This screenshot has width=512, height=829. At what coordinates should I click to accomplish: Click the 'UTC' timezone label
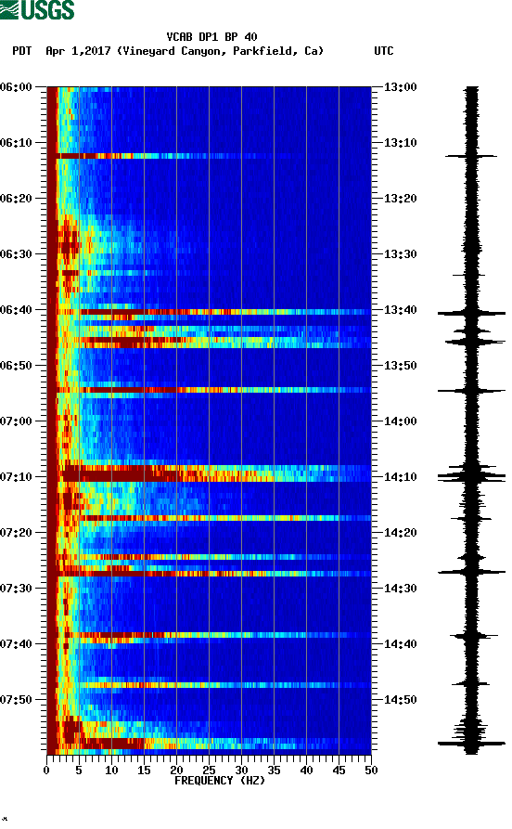(384, 51)
